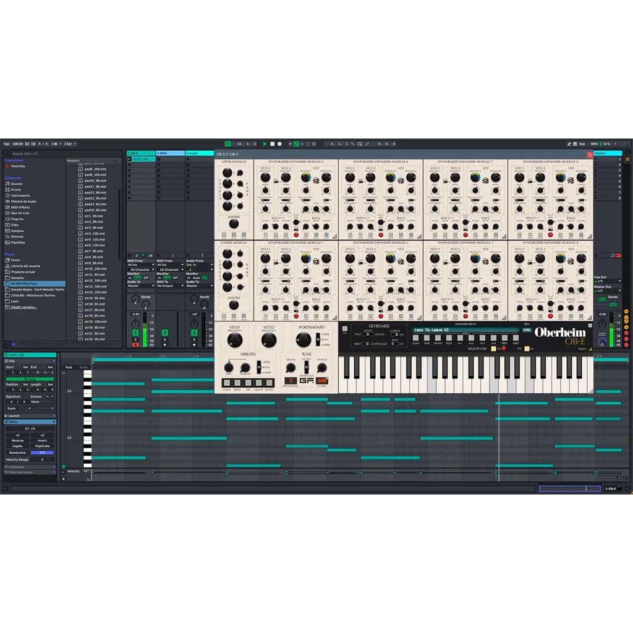633x633 pixels.
Task: Open OB-E track Audio To Master dropdown
Action: 141,286
